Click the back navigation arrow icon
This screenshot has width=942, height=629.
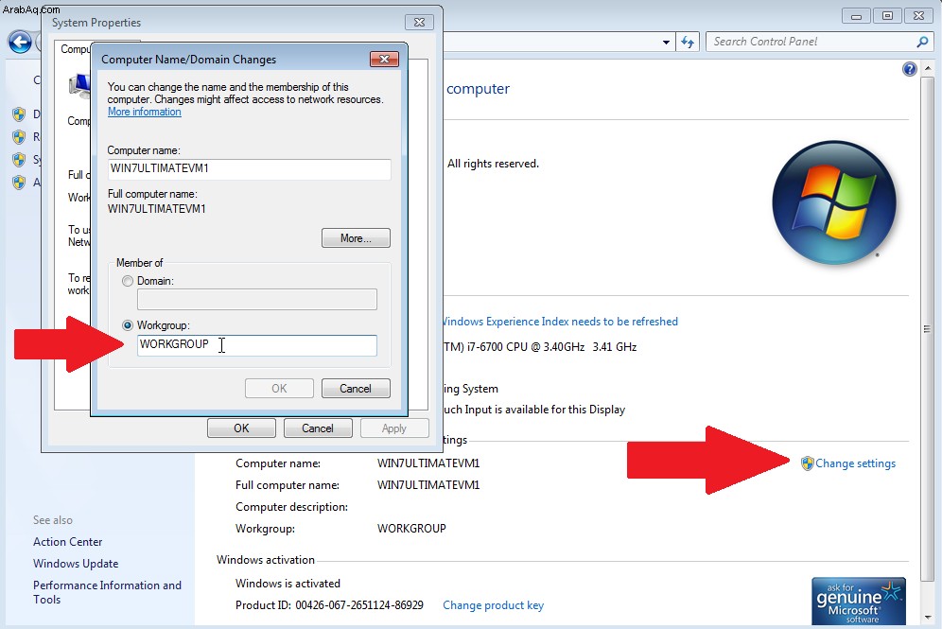pyautogui.click(x=20, y=42)
